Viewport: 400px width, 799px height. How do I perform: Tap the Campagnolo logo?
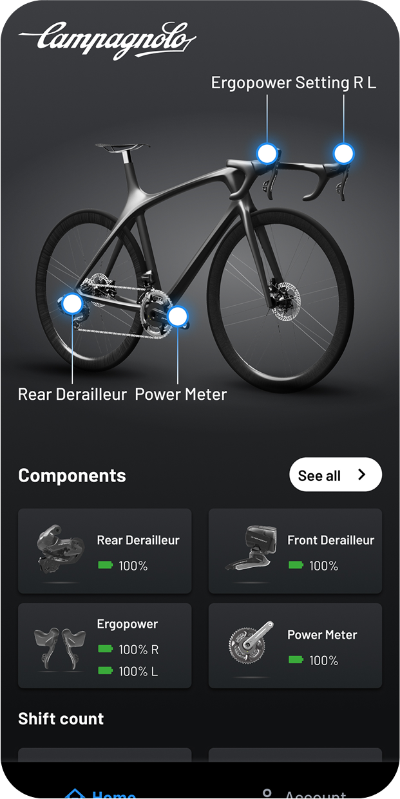(x=108, y=39)
